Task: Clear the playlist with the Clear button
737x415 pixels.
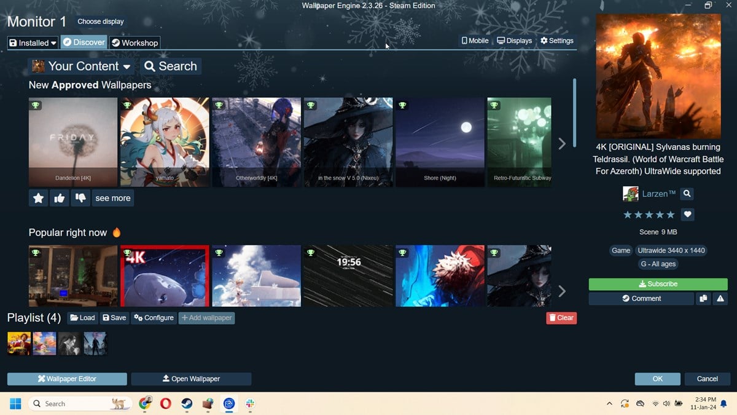Action: [x=561, y=318]
